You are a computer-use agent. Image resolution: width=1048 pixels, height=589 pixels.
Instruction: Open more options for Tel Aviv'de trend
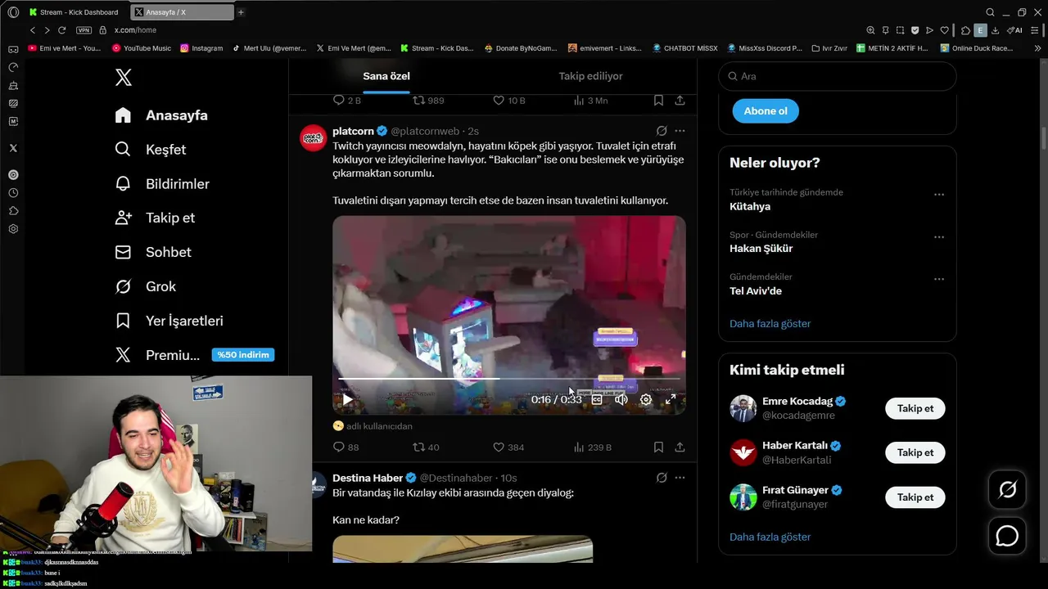point(939,279)
